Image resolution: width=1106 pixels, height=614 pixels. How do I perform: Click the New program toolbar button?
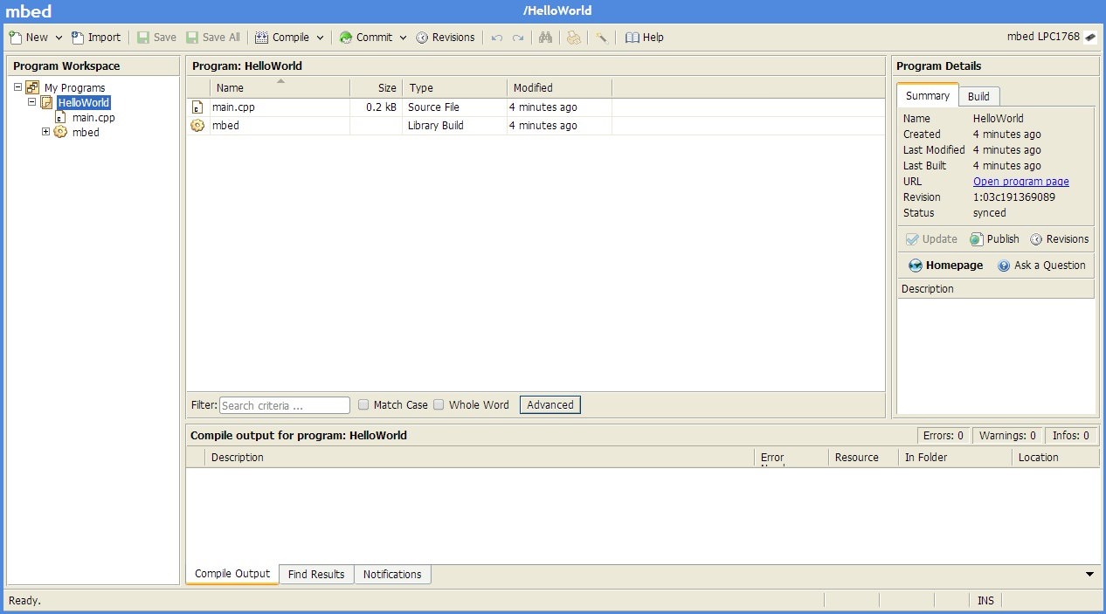28,38
